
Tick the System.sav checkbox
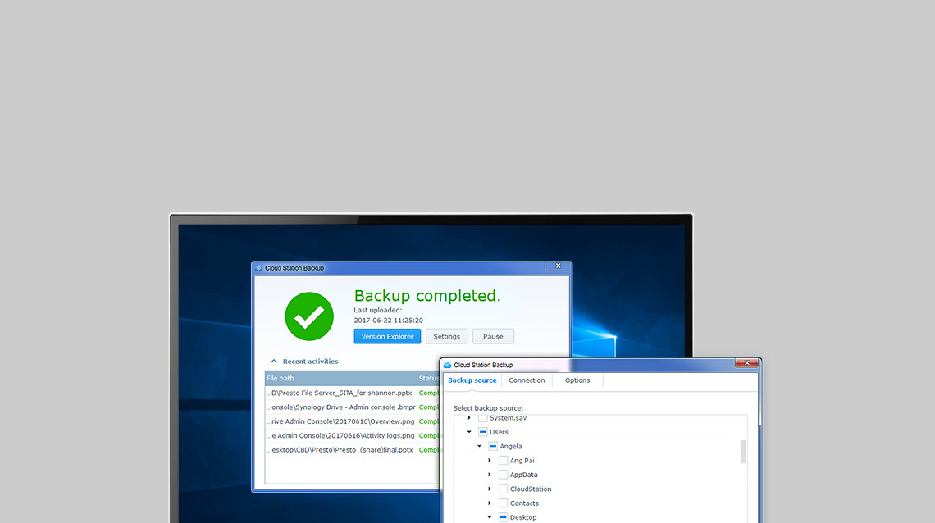[483, 418]
